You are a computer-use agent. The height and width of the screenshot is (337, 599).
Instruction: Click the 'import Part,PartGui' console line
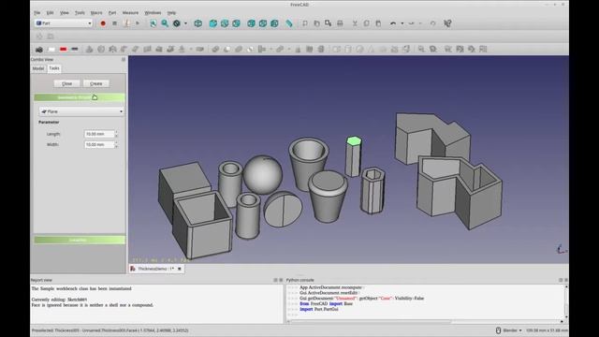tap(319, 309)
